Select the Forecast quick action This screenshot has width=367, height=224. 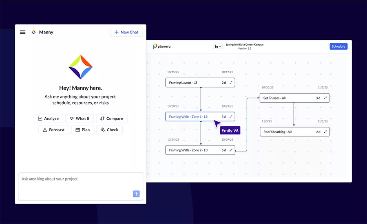click(54, 130)
